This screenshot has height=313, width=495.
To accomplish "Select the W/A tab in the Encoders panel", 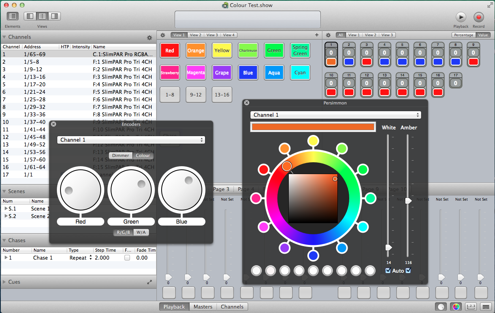I will click(141, 232).
